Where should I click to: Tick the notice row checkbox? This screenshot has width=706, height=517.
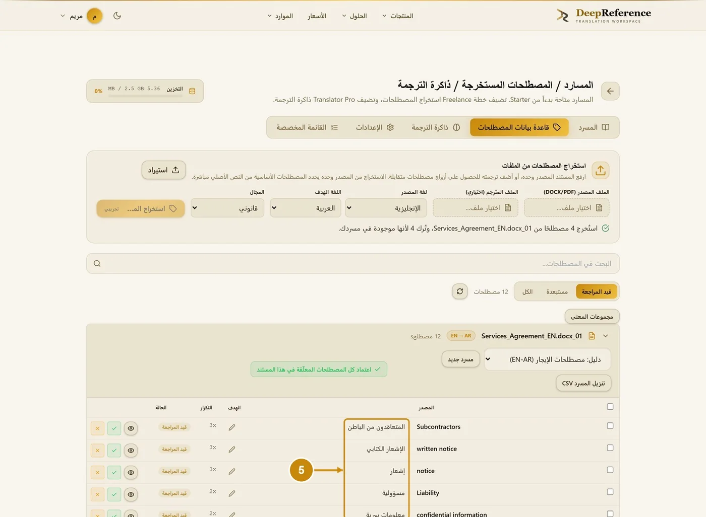pyautogui.click(x=610, y=470)
